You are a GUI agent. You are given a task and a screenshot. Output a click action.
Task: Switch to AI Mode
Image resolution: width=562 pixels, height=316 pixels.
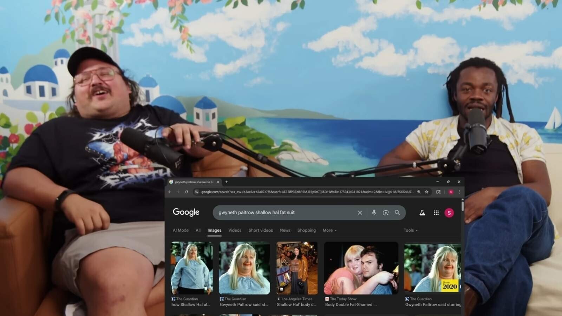[x=181, y=230]
